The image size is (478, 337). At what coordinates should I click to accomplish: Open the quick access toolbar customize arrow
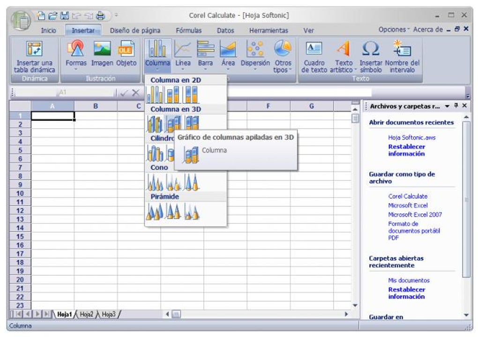[116, 15]
